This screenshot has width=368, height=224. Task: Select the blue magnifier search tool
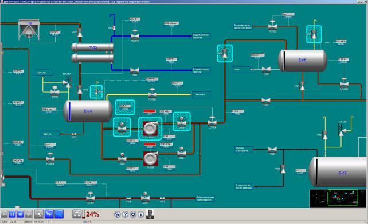click(x=59, y=214)
